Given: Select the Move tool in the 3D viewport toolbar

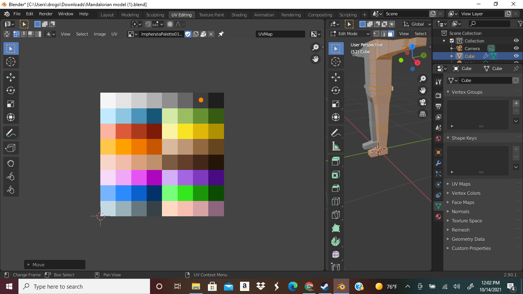Looking at the screenshot, I should click(x=336, y=77).
